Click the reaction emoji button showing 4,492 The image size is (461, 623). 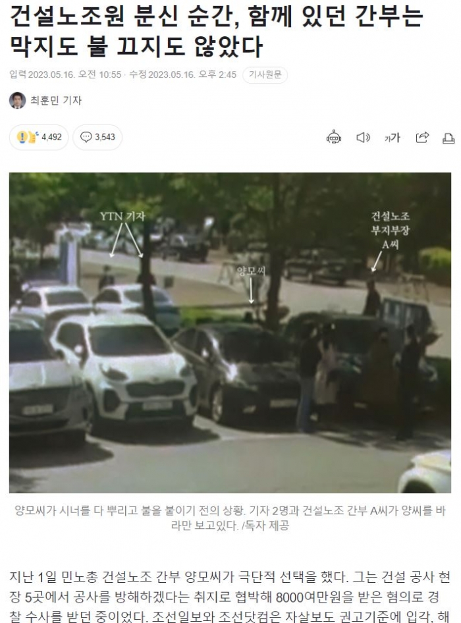click(39, 137)
